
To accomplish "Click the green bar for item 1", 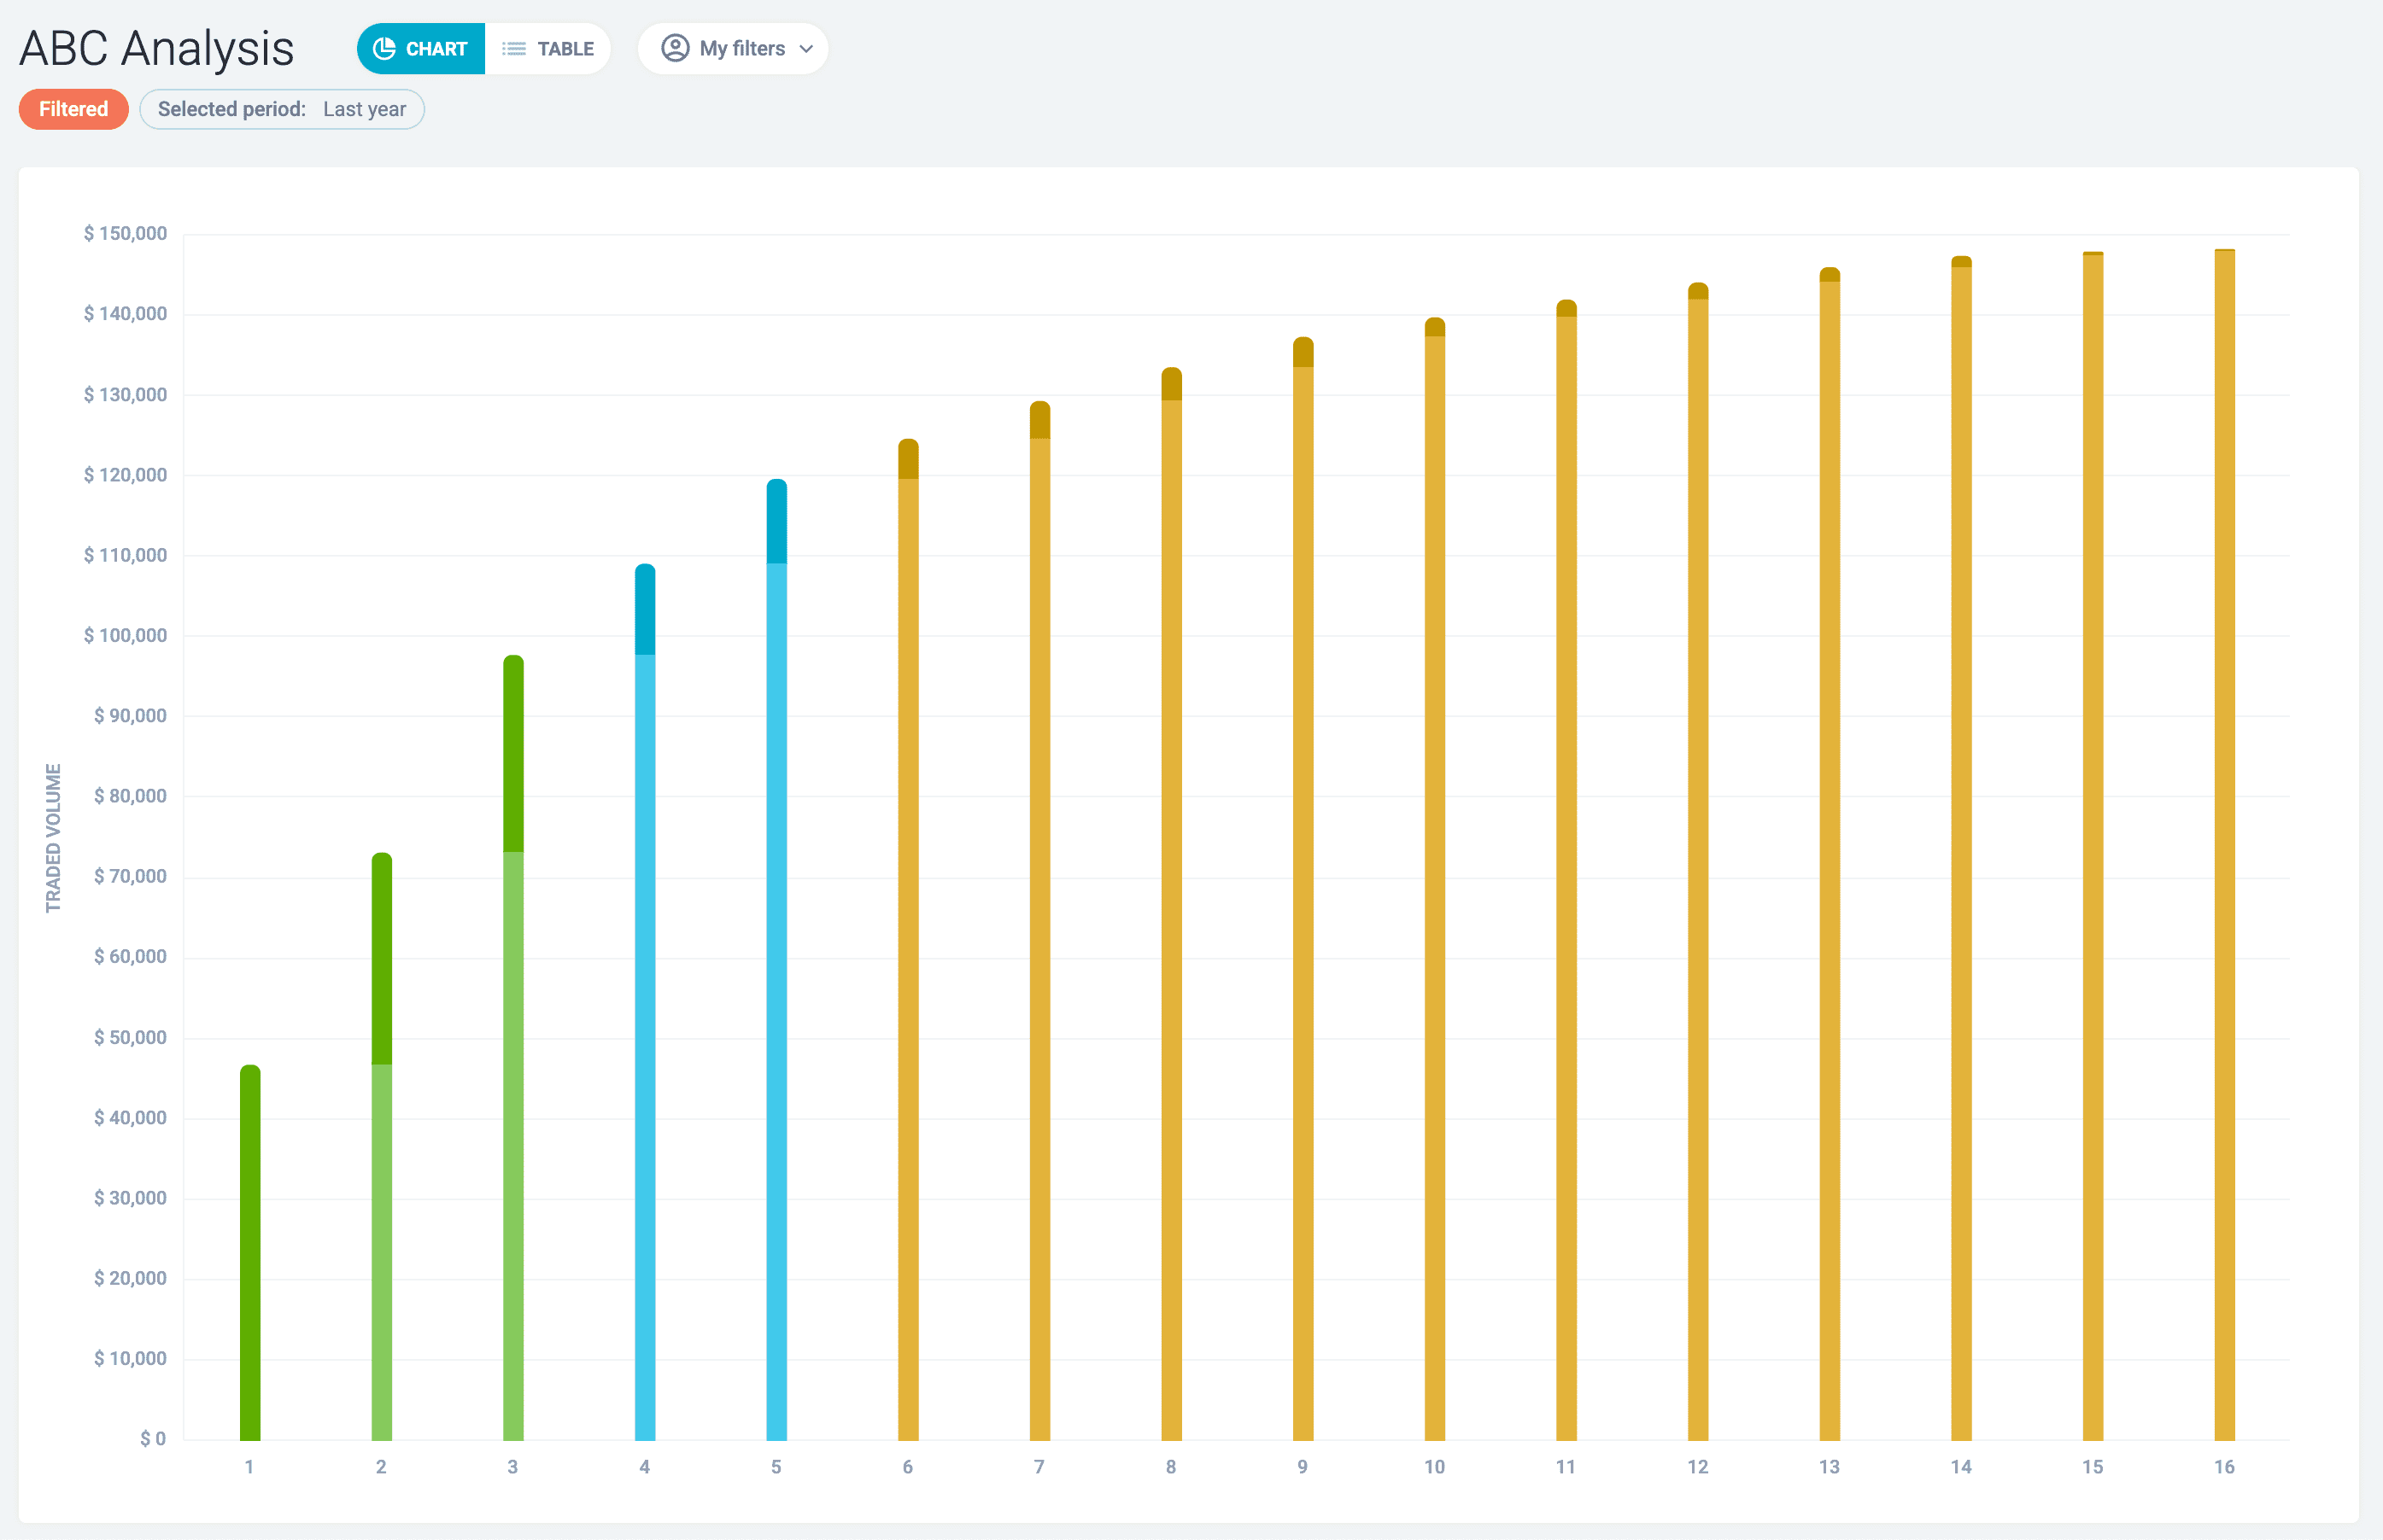I will (250, 1250).
